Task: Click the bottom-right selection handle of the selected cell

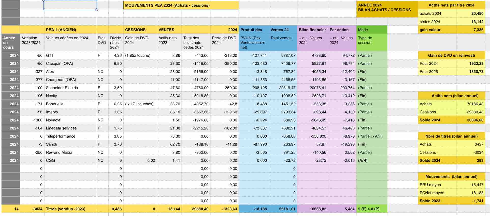Action: coord(97,10)
